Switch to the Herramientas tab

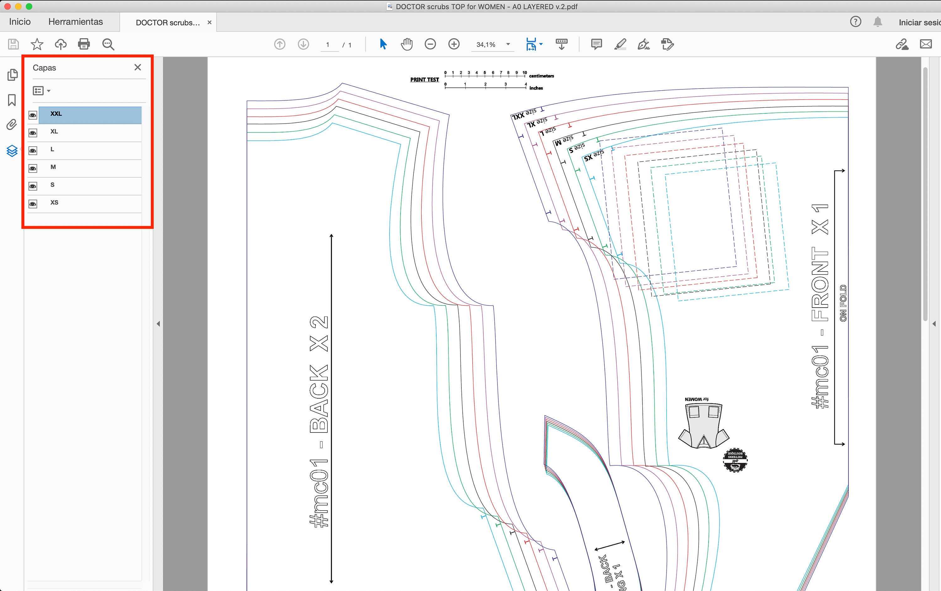coord(76,22)
